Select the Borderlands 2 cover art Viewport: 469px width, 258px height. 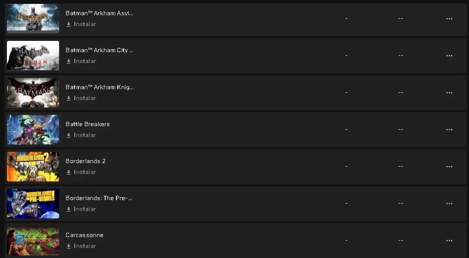pos(33,166)
